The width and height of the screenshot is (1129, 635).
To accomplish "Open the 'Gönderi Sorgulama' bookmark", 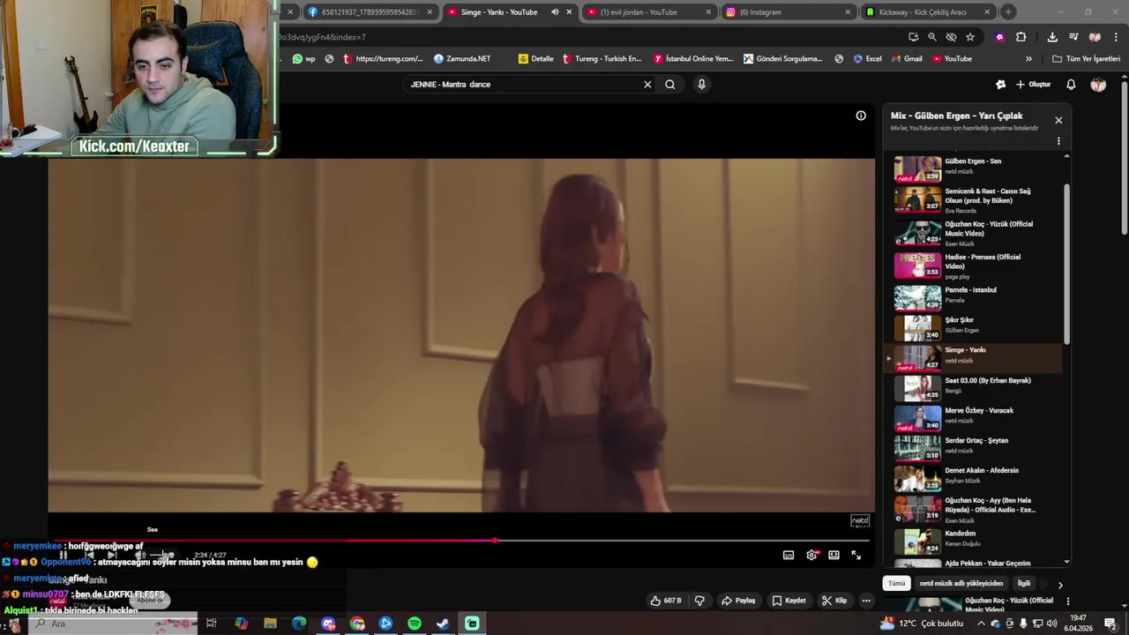I will [782, 59].
